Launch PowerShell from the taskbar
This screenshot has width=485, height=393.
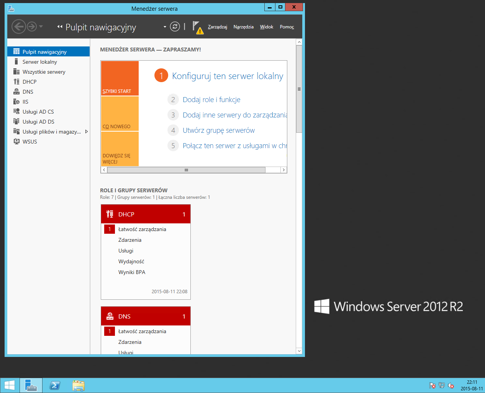55,385
